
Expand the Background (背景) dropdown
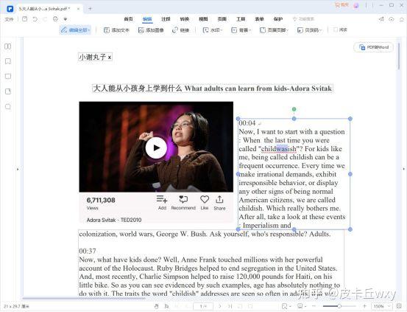tap(241, 30)
